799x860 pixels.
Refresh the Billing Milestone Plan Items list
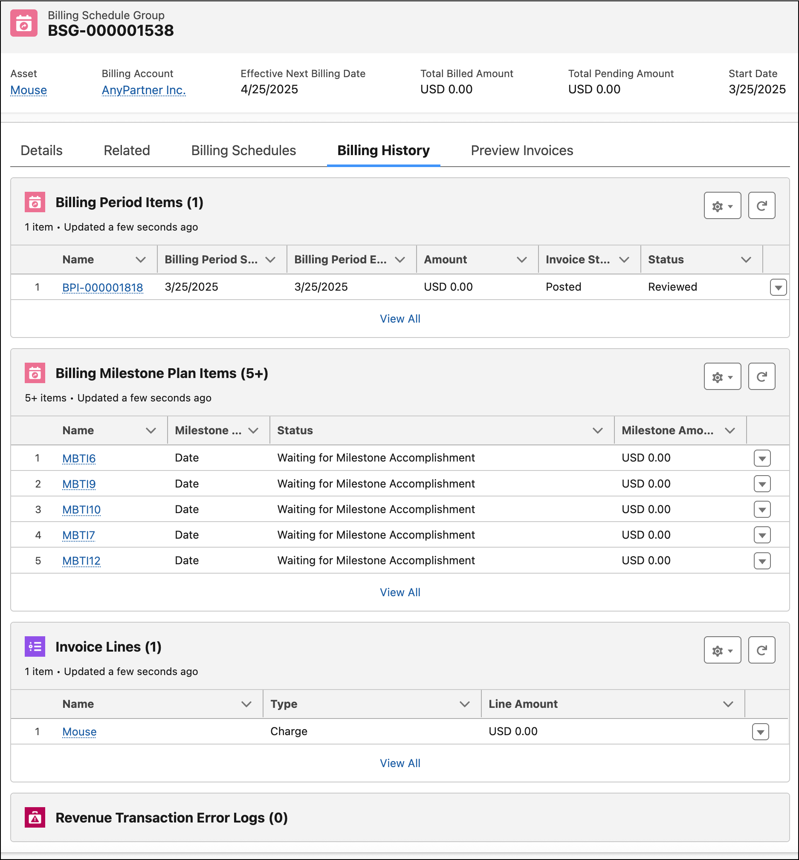pos(761,376)
